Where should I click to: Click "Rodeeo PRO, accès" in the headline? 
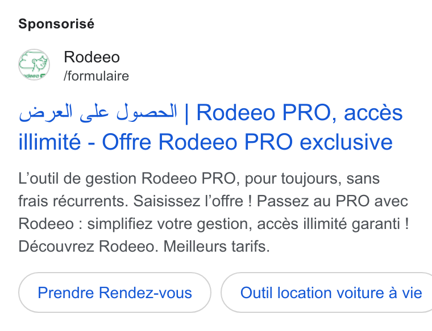click(x=300, y=113)
